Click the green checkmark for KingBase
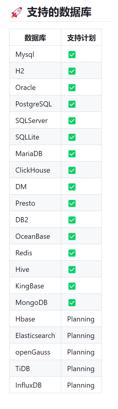 pyautogui.click(x=72, y=286)
